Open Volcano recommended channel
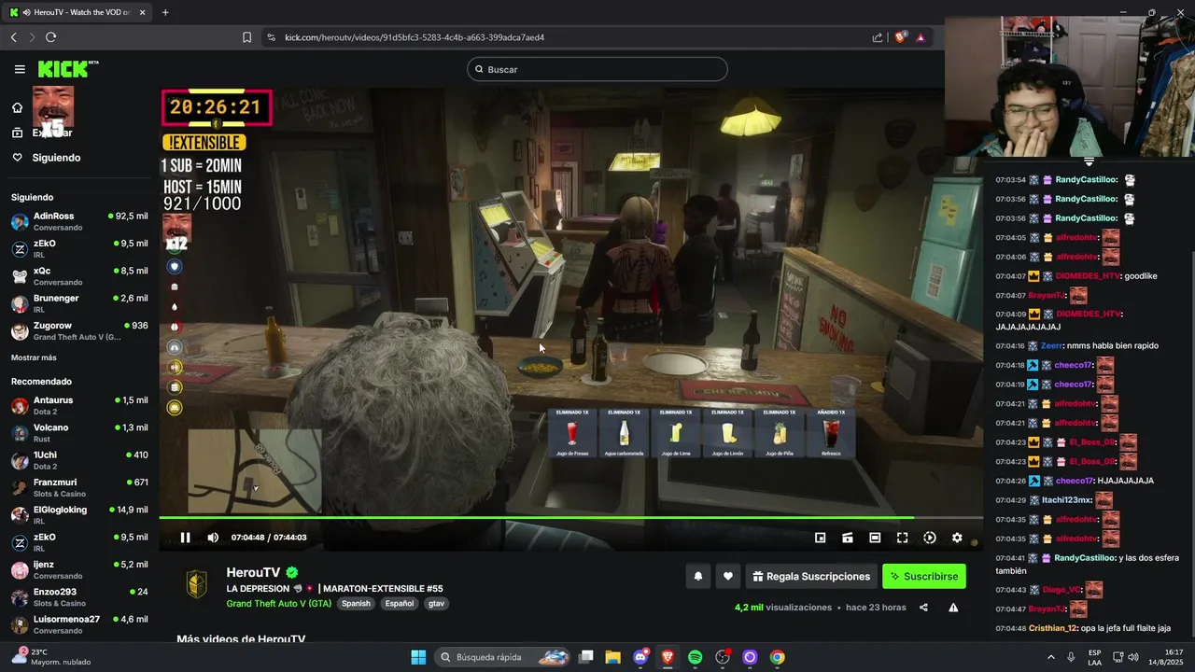This screenshot has height=672, width=1195. tap(79, 433)
